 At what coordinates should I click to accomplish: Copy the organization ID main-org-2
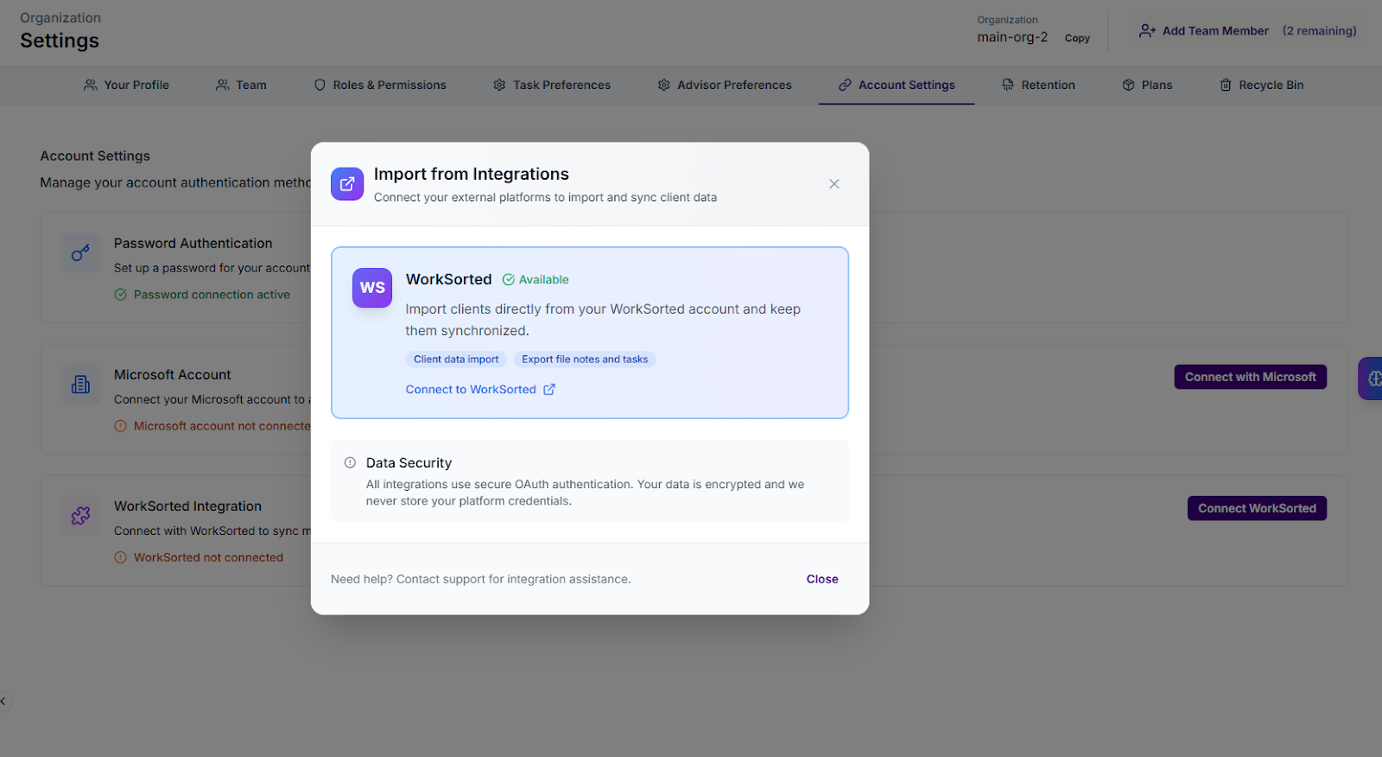point(1077,38)
